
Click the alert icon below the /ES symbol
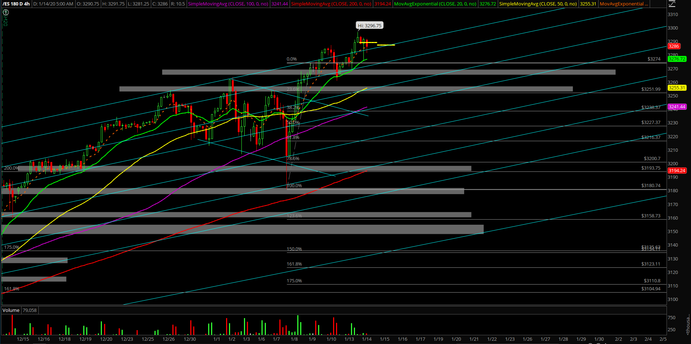tap(5, 12)
